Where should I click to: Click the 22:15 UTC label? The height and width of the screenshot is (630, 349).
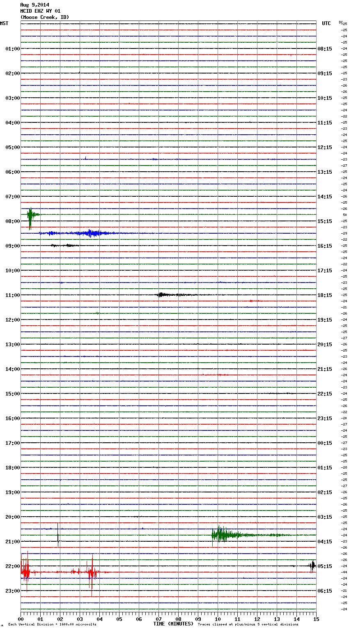(325, 394)
